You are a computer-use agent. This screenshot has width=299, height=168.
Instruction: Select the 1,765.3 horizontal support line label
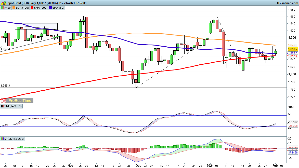point(5,86)
